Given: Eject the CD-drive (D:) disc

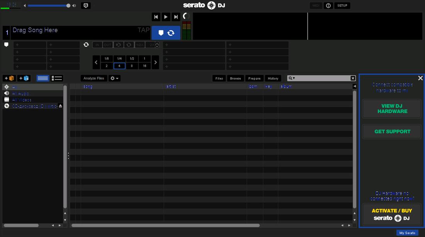Looking at the screenshot, I should [x=61, y=106].
